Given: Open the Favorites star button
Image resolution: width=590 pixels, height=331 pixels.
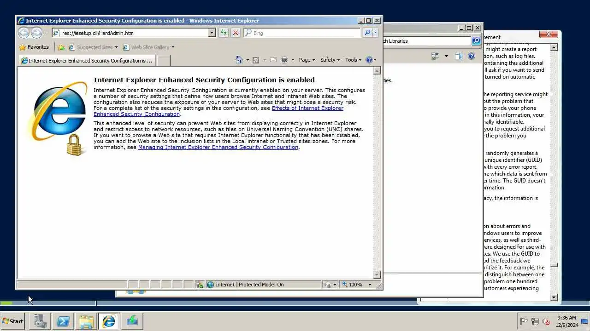Looking at the screenshot, I should click(22, 47).
